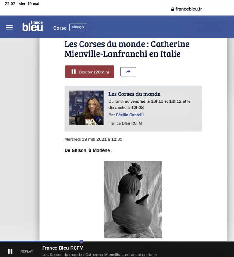Click the REPLAY label in player
This screenshot has width=234, height=257.
27,251
